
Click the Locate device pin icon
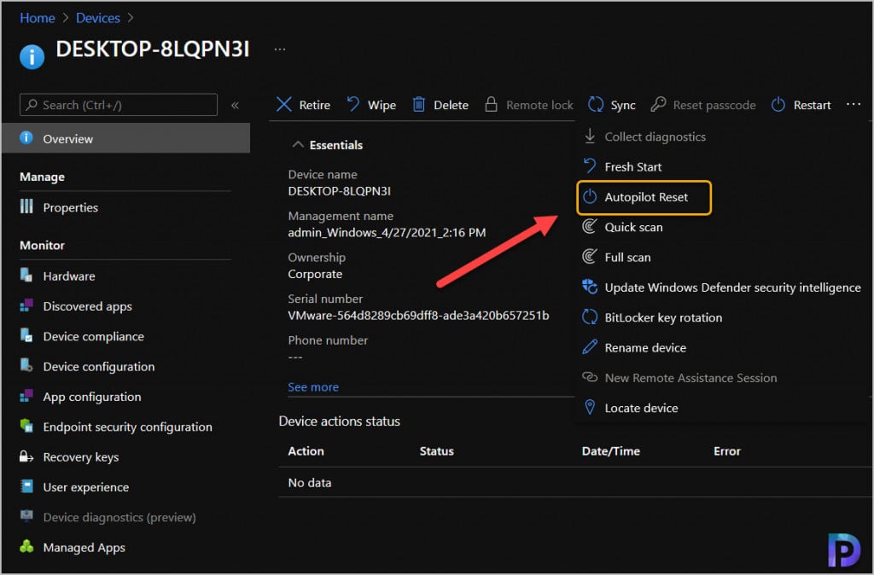point(589,407)
